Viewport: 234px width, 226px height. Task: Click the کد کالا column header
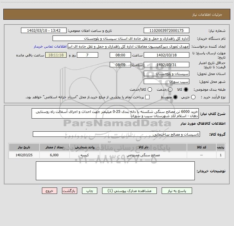201,147
